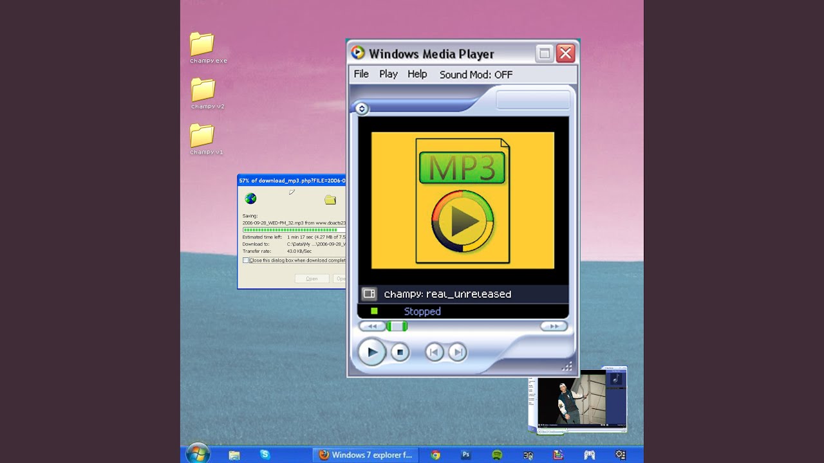The height and width of the screenshot is (463, 824).
Task: Open Spotify from the taskbar
Action: [x=497, y=455]
